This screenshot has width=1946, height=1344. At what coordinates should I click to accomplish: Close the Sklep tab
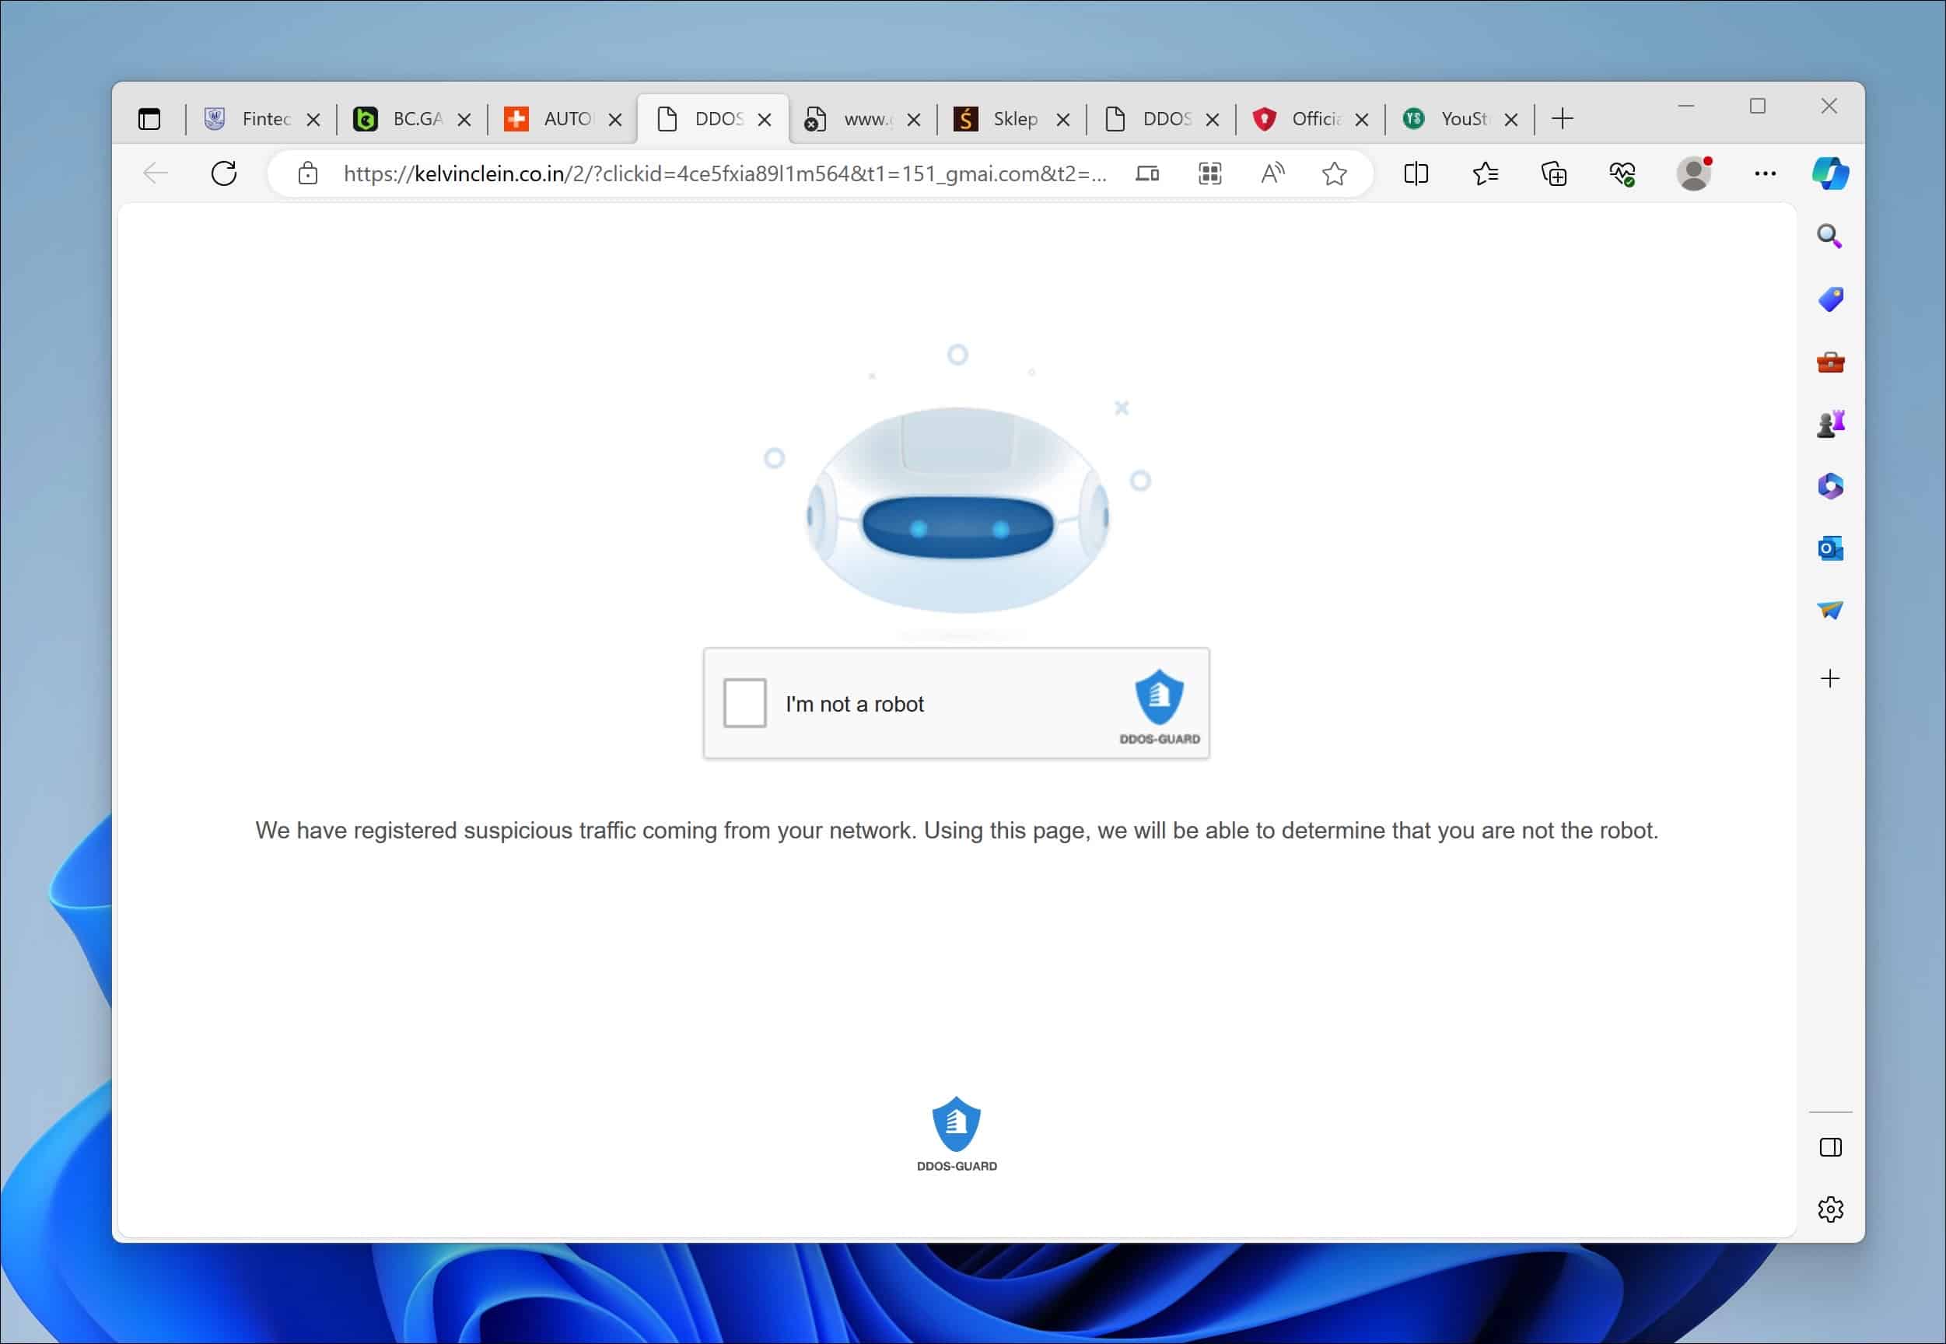[x=1063, y=121]
